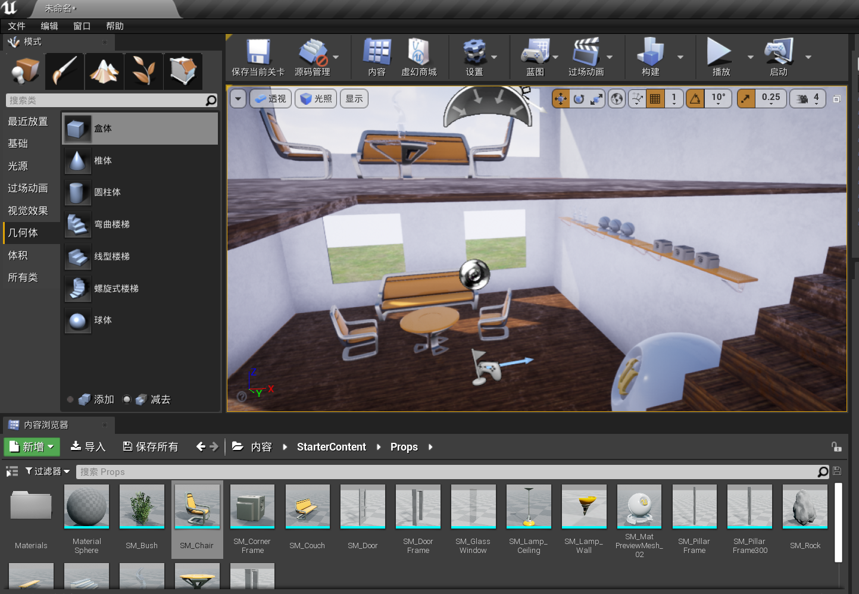Click 保存所有 save all button
859x594 pixels.
click(151, 447)
